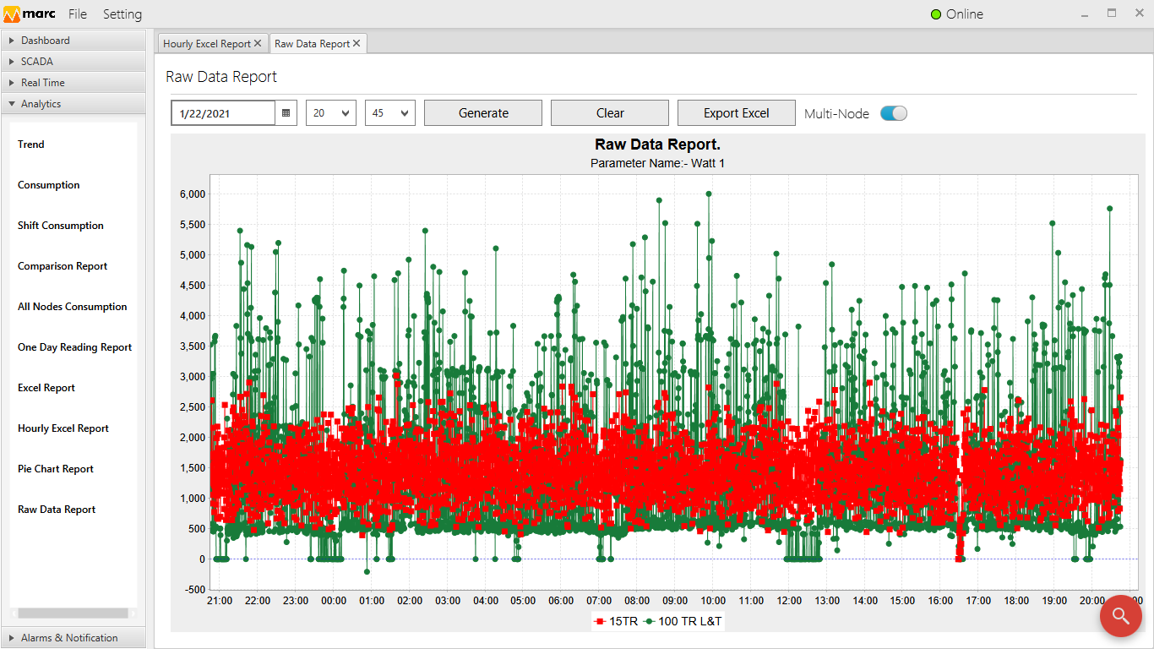Image resolution: width=1154 pixels, height=649 pixels.
Task: Close the Raw Data Report tab
Action: click(x=357, y=43)
